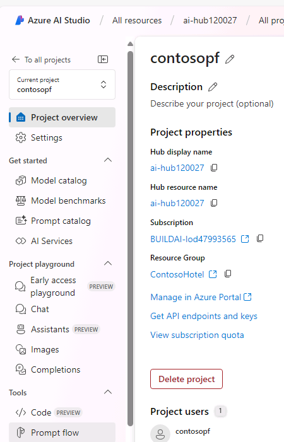
Task: Click the Assistants bot icon
Action: (x=21, y=329)
